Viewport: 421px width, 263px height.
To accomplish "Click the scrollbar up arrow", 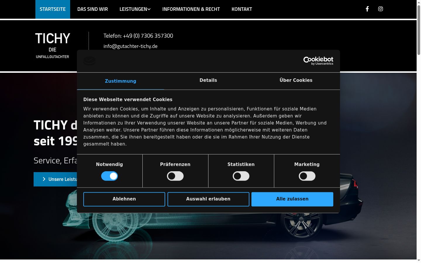I will pyautogui.click(x=419, y=2).
